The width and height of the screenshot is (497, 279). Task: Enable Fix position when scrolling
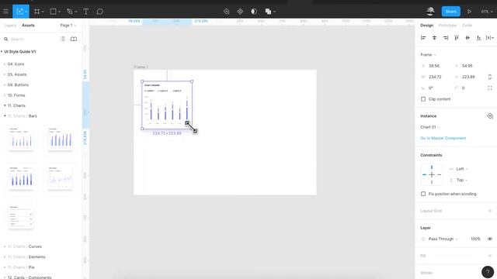(x=423, y=194)
